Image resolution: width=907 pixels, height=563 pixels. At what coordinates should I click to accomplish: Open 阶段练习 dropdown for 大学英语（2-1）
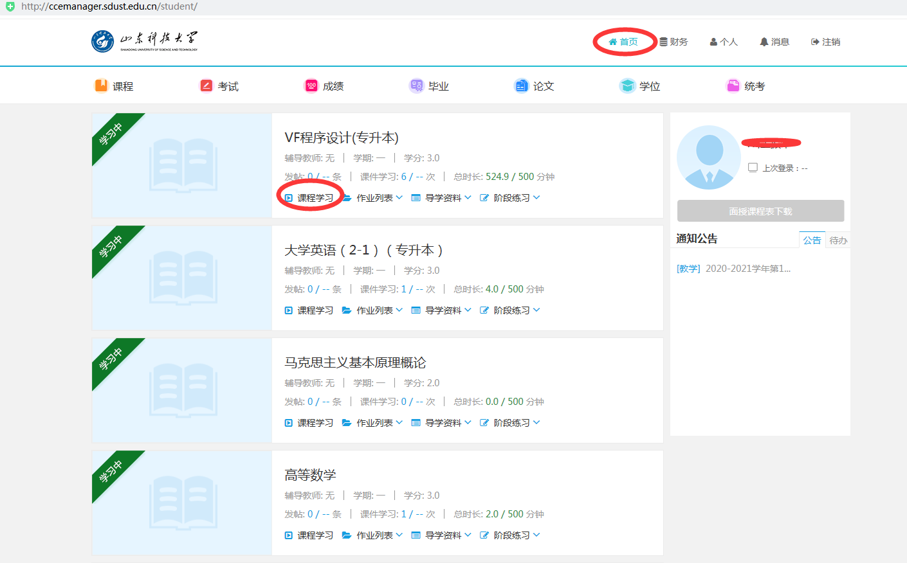511,310
